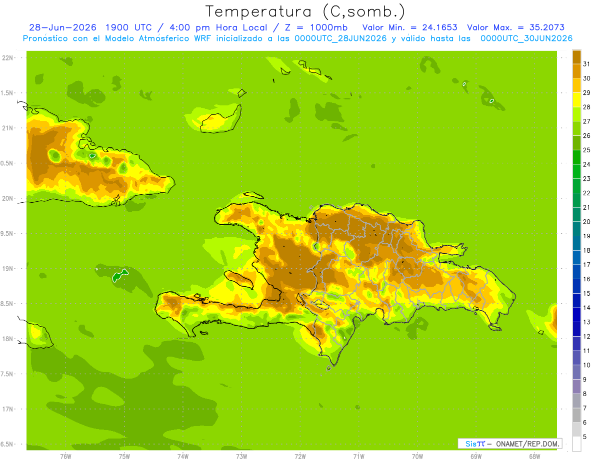The width and height of the screenshot is (600, 463).
Task: Select the "Z = 1000mb" level label
Action: (316, 27)
